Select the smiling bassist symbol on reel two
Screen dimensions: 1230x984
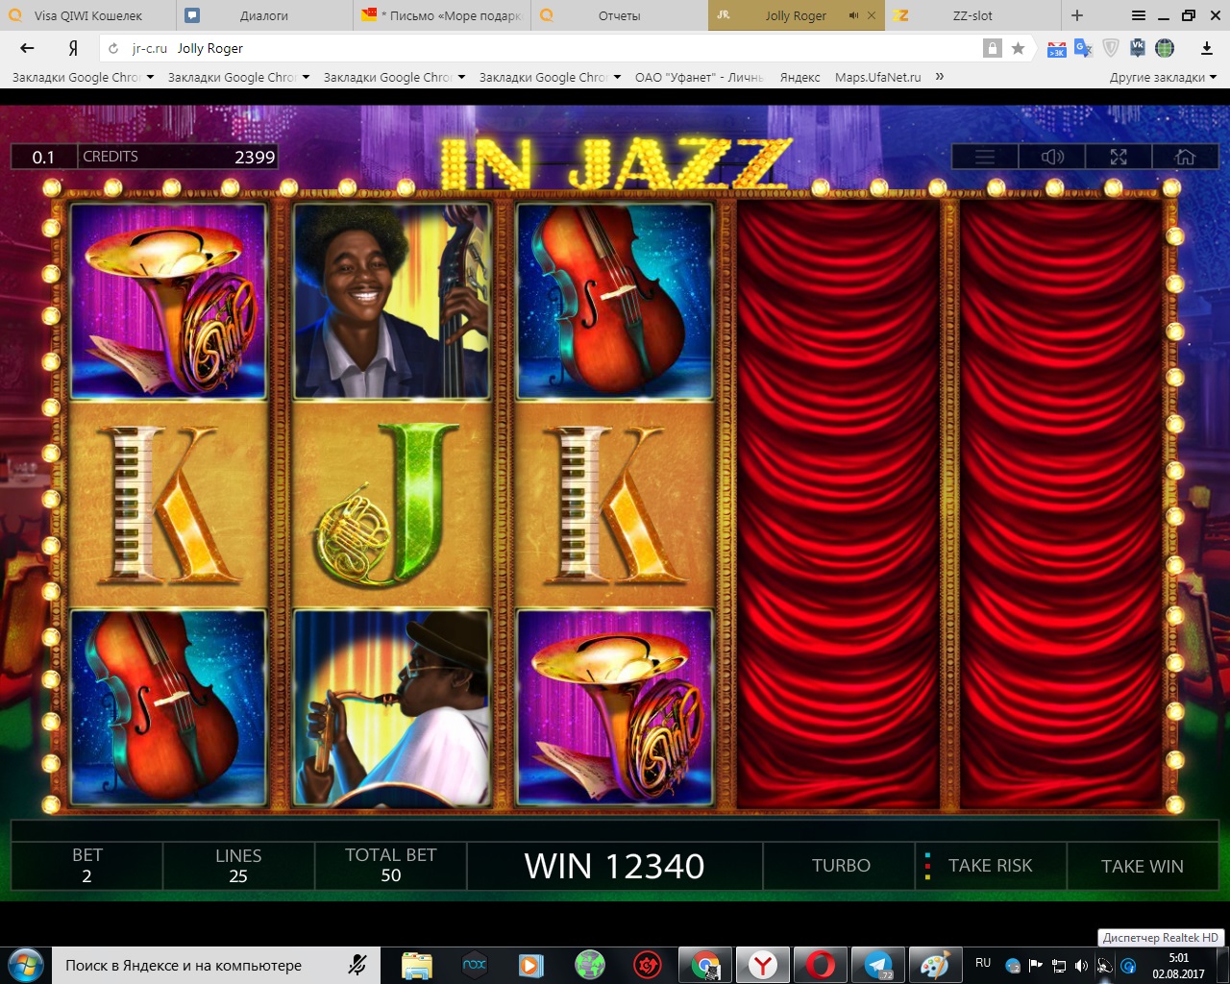coord(391,301)
